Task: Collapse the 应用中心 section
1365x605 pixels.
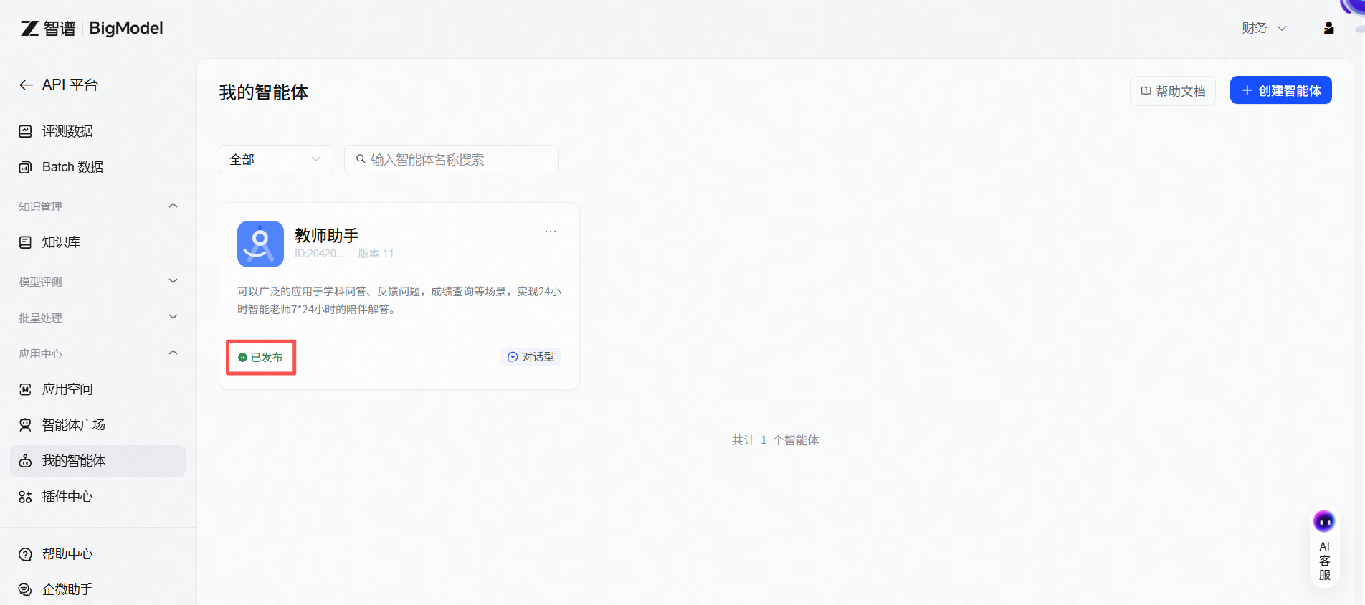Action: (173, 353)
